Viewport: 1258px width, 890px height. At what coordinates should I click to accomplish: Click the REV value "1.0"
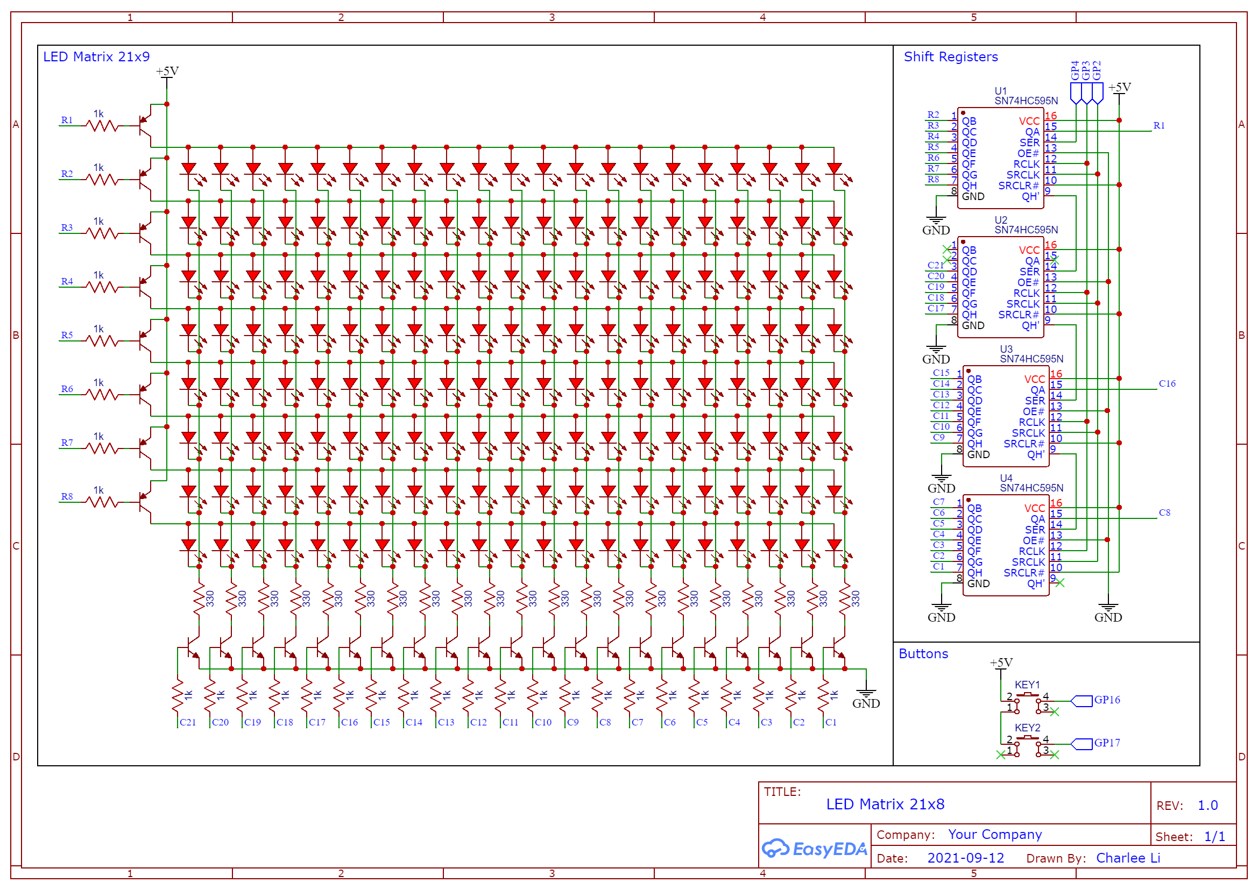1207,805
